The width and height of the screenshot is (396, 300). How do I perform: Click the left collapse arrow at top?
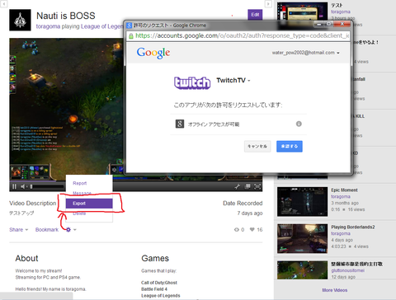click(3, 3)
